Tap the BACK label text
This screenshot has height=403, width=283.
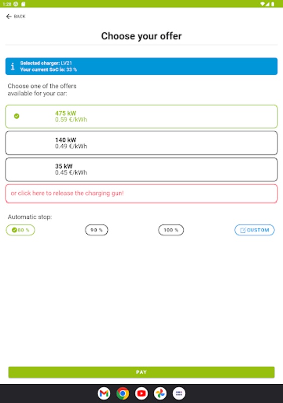(20, 17)
